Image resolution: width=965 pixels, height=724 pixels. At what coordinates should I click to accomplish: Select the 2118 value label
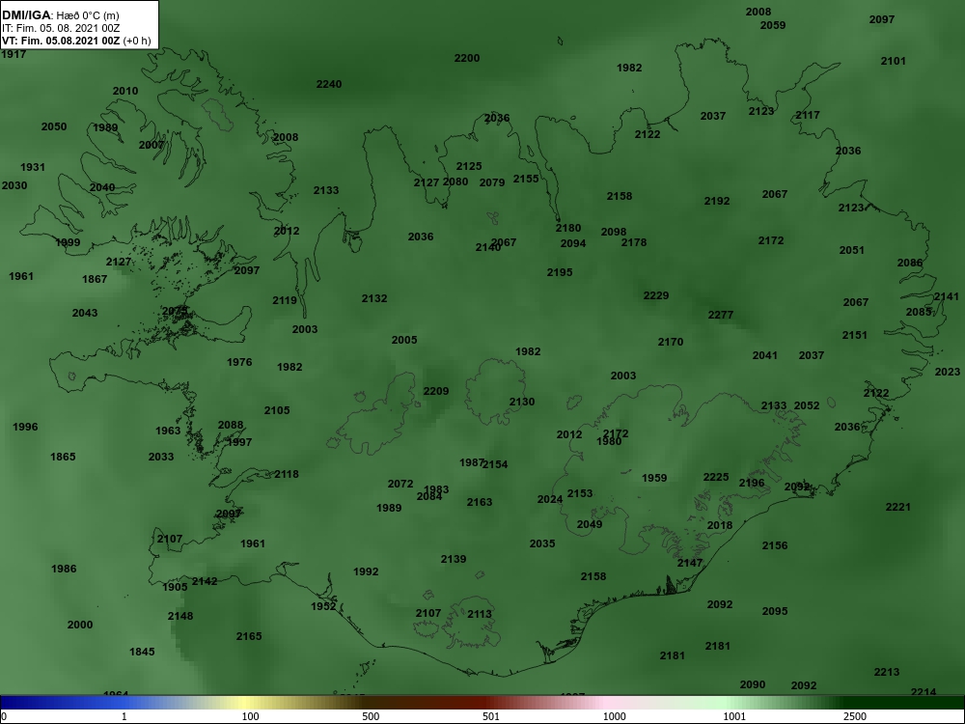coord(287,475)
